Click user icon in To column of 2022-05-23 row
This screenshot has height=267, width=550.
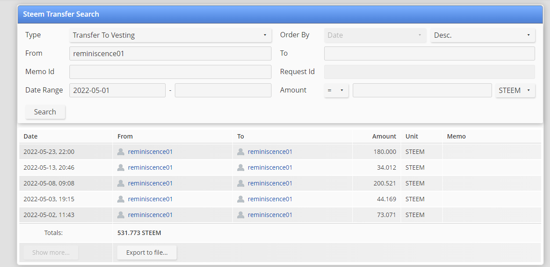[x=241, y=152]
